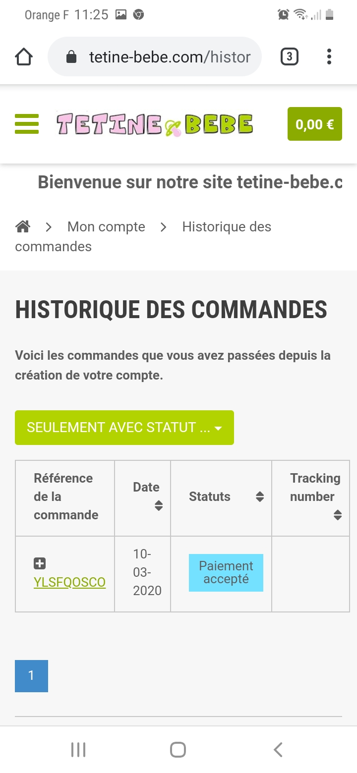This screenshot has height=773, width=357.
Task: Click the Paiement accepté status badge
Action: [x=226, y=573]
